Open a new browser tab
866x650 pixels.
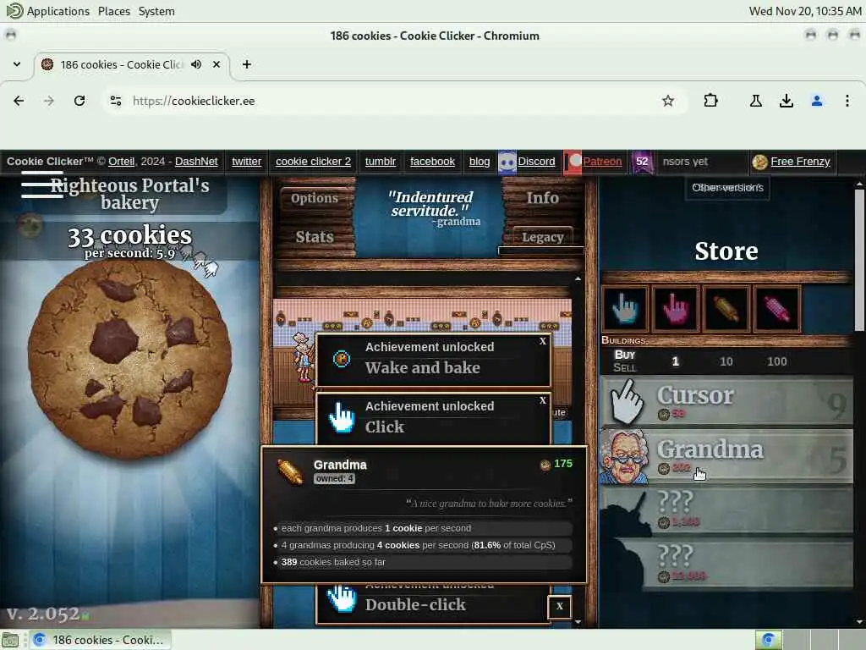246,64
